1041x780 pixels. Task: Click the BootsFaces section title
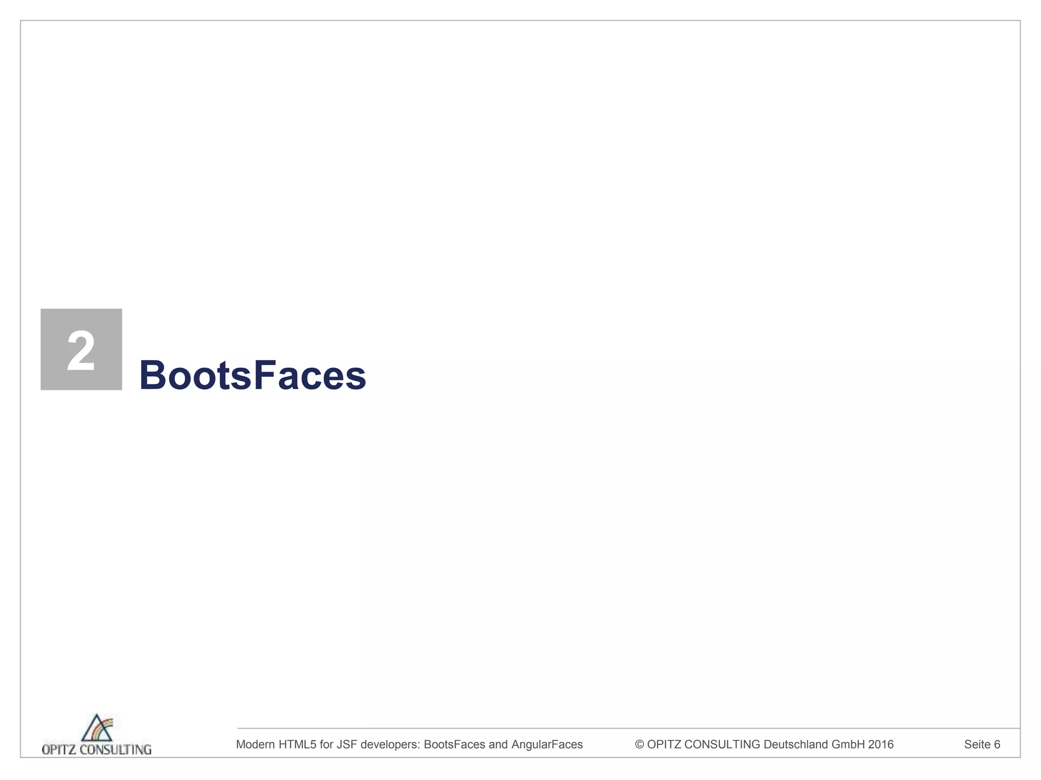253,375
